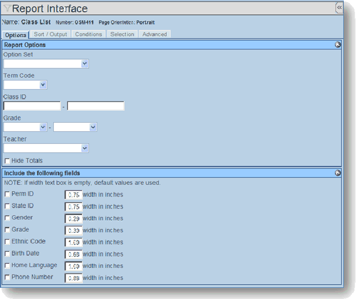This screenshot has width=356, height=299.
Task: Click the Grade width box showing 0.30
Action: pos(74,230)
